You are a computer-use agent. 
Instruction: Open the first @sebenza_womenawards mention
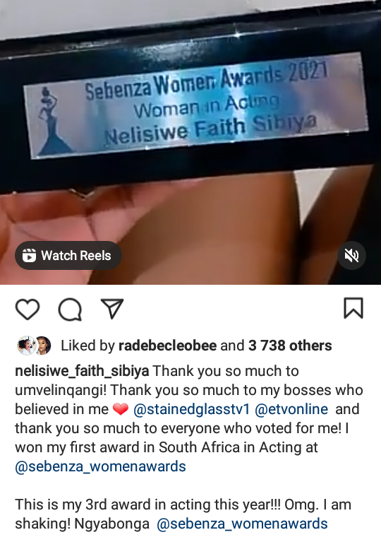coord(100,466)
